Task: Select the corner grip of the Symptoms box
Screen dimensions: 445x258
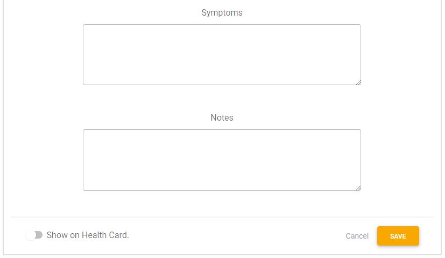Action: point(358,82)
